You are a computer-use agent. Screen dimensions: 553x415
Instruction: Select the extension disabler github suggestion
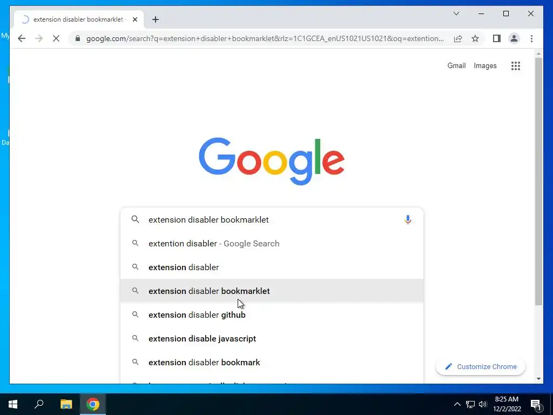point(272,315)
